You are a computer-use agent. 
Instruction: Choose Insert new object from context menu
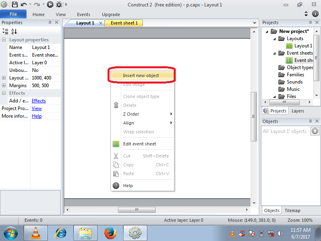[142, 76]
